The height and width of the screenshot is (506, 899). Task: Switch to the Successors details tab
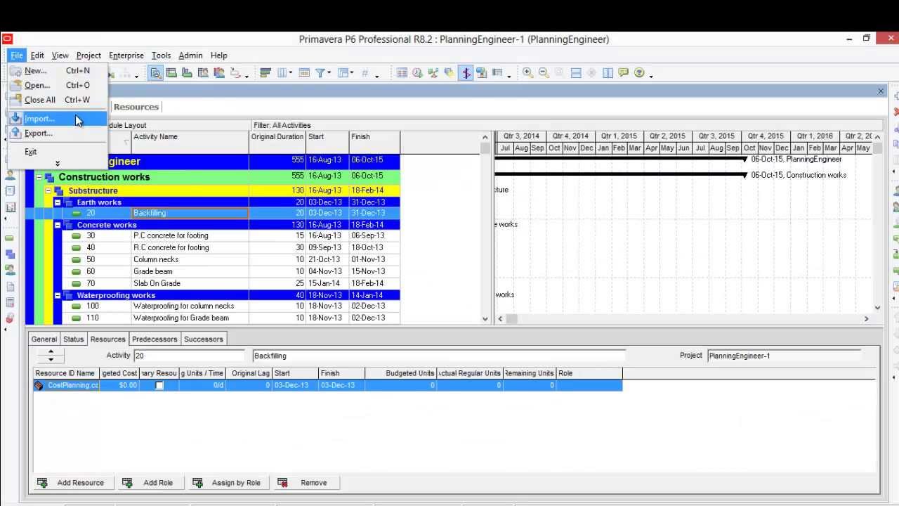pyautogui.click(x=204, y=339)
